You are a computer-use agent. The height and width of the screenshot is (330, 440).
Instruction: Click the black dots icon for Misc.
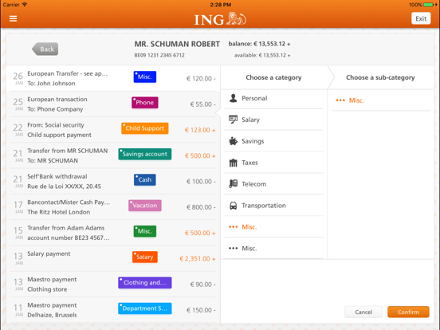[x=234, y=249]
